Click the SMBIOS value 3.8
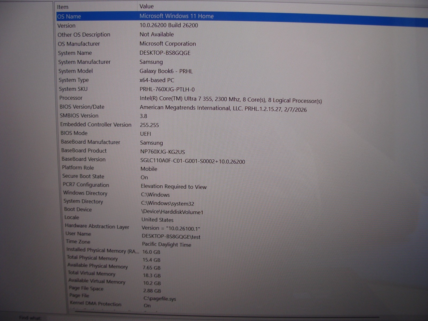428x321 pixels. click(143, 116)
